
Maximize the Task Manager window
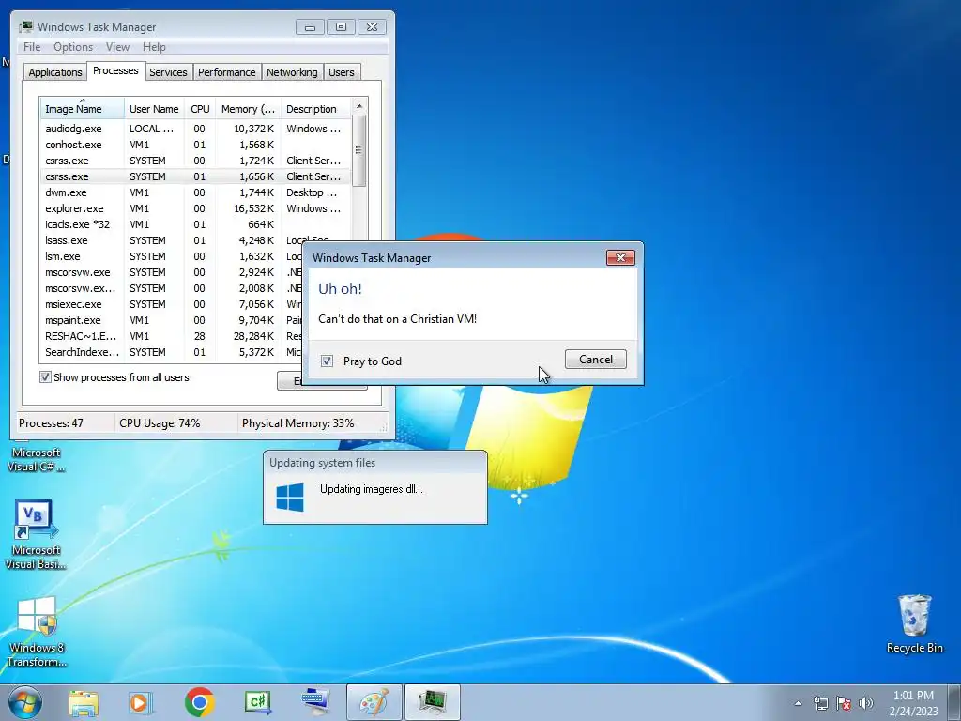coord(341,27)
